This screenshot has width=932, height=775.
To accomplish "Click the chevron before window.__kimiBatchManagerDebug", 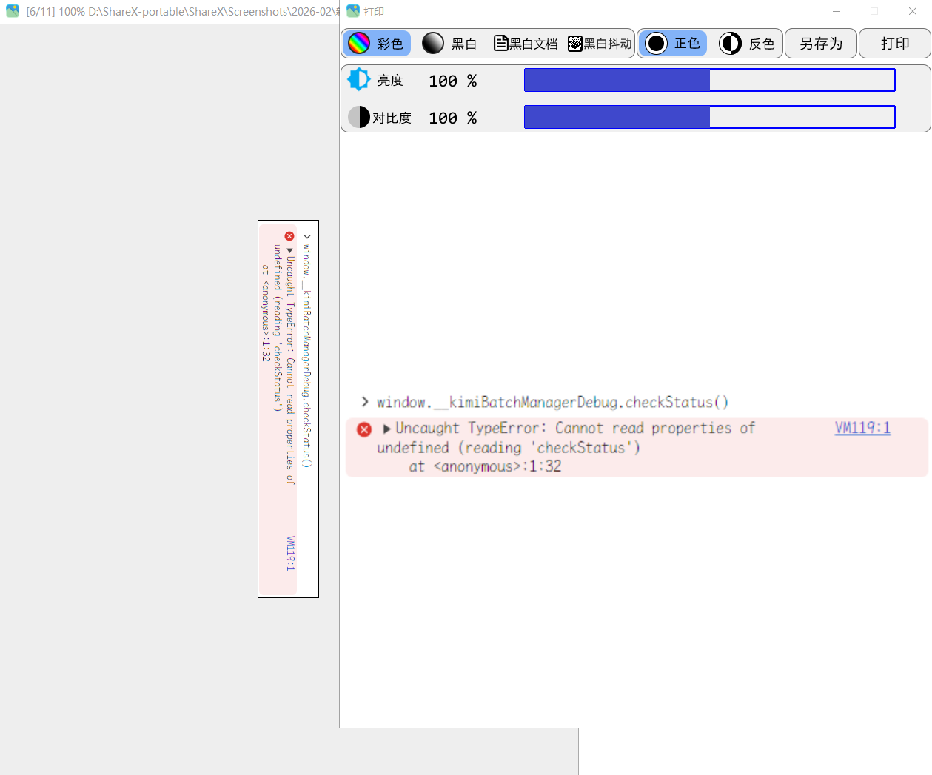I will click(x=365, y=402).
